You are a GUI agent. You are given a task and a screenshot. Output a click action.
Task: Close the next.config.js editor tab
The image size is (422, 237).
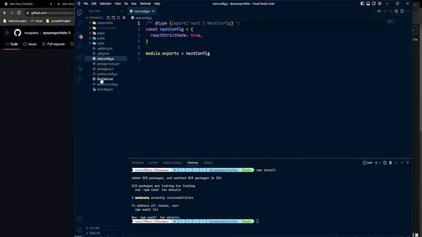tap(153, 11)
